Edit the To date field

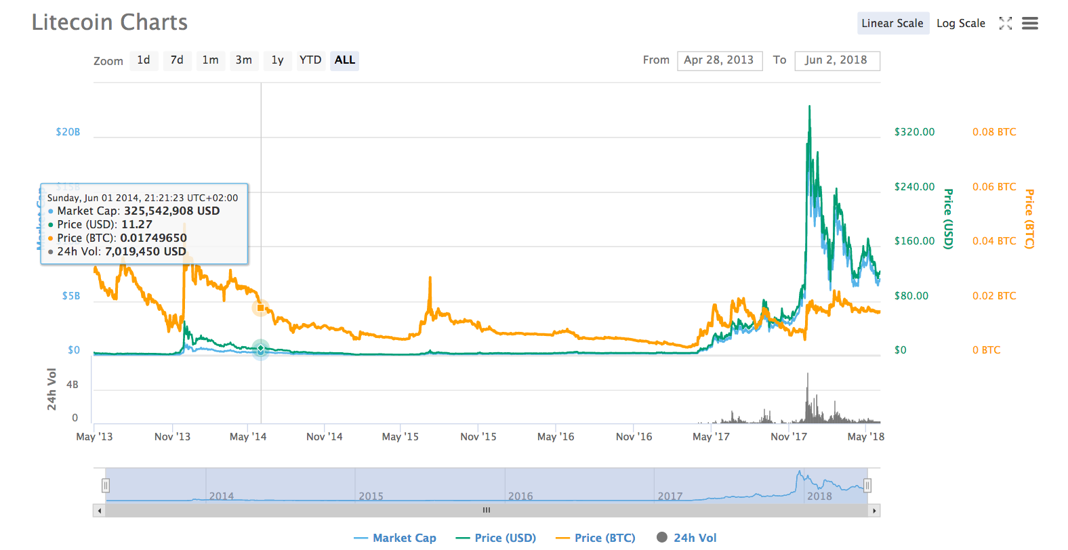click(837, 60)
